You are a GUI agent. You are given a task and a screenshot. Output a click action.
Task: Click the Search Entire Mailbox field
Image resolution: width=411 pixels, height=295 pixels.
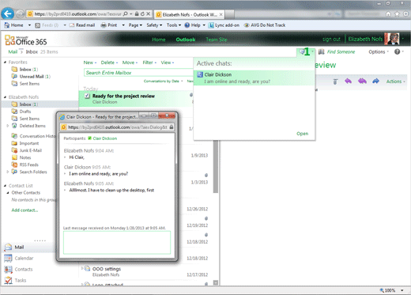pyautogui.click(x=138, y=73)
